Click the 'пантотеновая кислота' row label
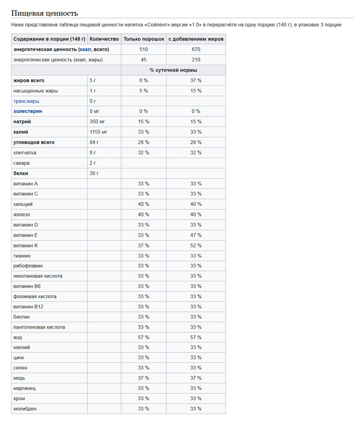Image resolution: width=354 pixels, height=428 pixels. coord(39,327)
